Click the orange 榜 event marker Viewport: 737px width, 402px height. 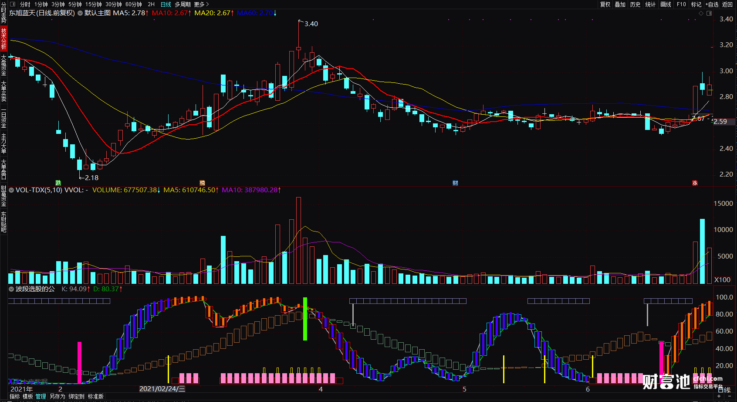(x=202, y=183)
